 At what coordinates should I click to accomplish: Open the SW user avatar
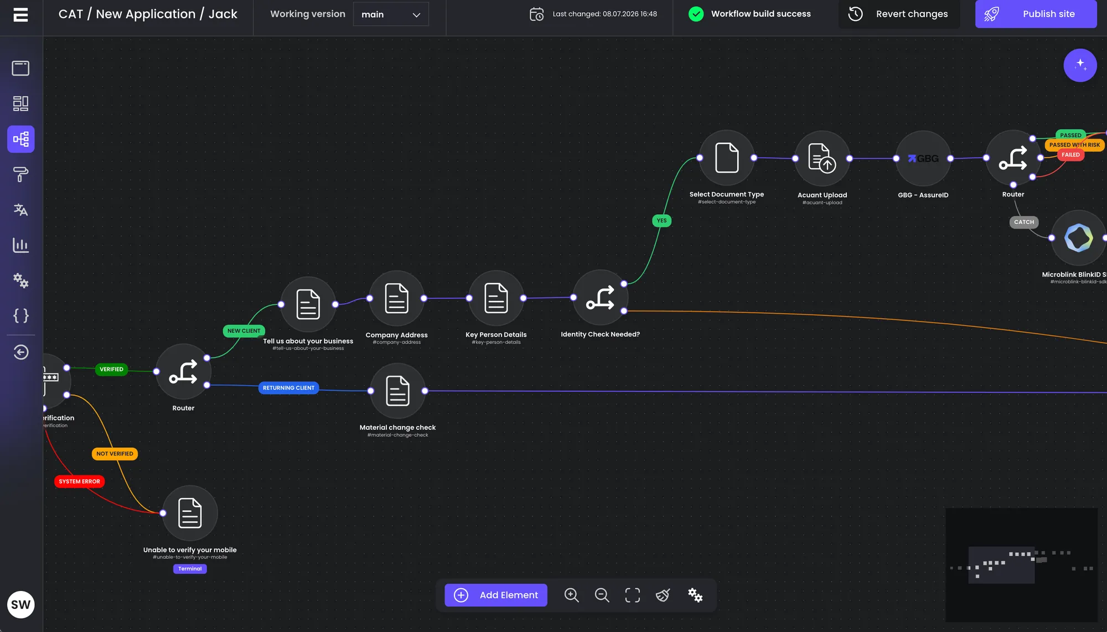point(21,604)
